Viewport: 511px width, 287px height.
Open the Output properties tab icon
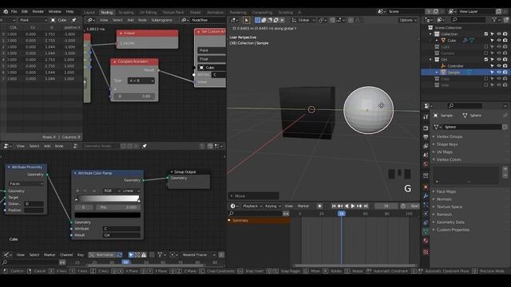pyautogui.click(x=426, y=137)
